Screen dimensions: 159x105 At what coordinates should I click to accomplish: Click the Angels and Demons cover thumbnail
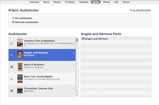pyautogui.click(x=20, y=55)
